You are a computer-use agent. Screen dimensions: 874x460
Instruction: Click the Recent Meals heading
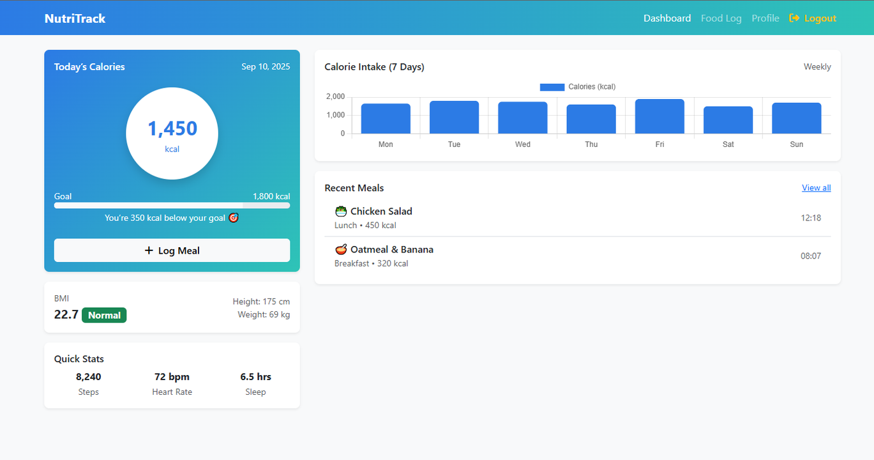click(354, 188)
